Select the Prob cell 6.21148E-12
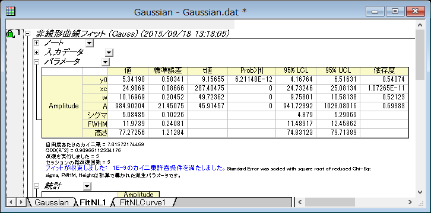Viewport: 431px width, 213px height. 252,79
